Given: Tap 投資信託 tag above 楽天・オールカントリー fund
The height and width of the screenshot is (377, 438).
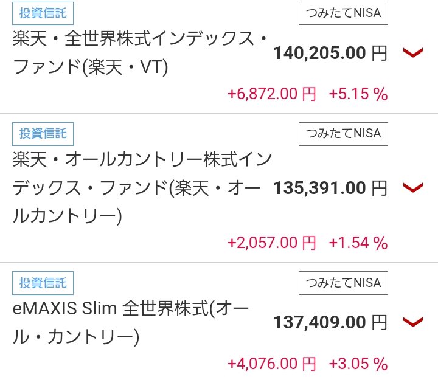Looking at the screenshot, I should pos(43,133).
